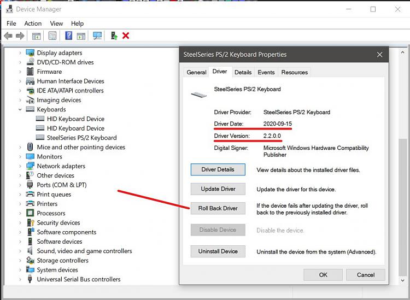Click the Mice and other pointing devices icon

tap(30, 147)
